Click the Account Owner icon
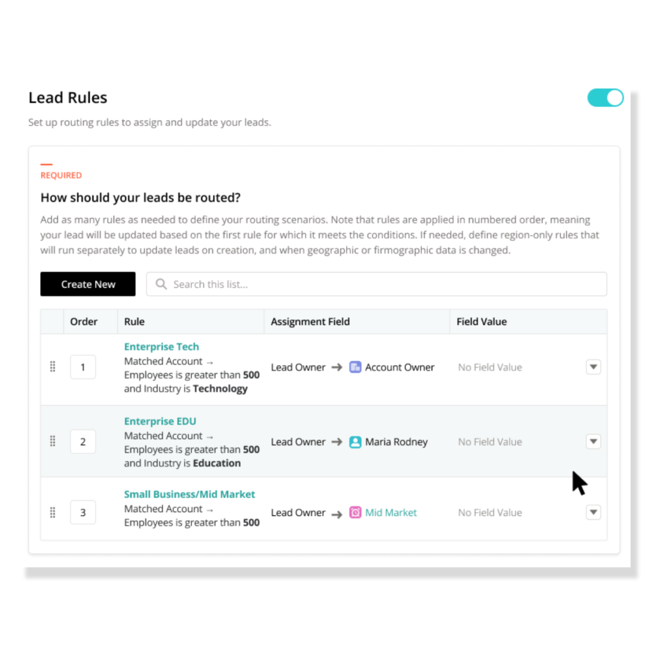649x649 pixels. click(x=356, y=367)
